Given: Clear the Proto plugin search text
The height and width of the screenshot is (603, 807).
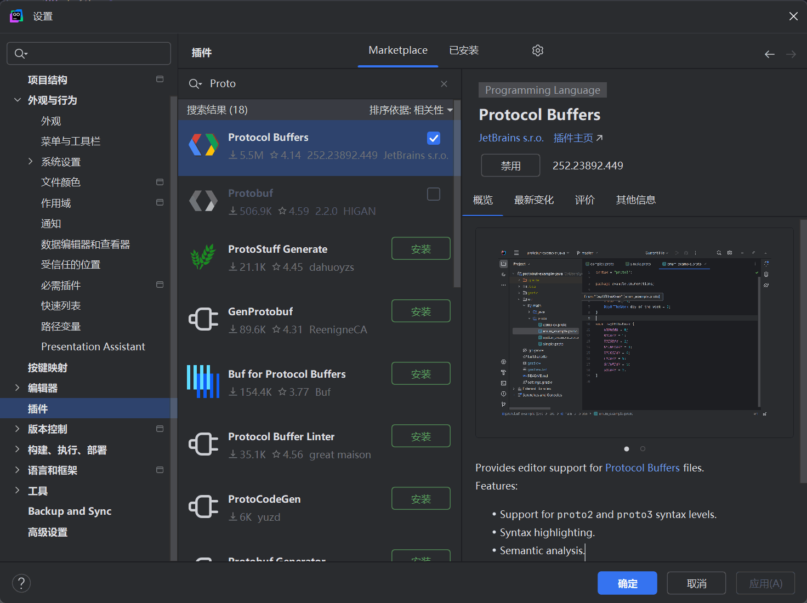Looking at the screenshot, I should coord(444,84).
